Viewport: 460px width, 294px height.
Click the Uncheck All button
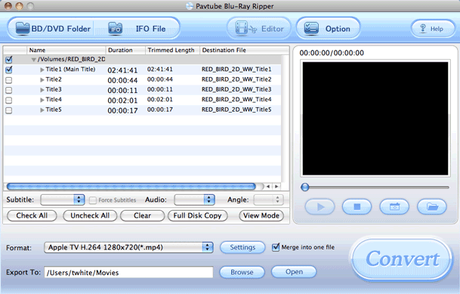pyautogui.click(x=90, y=215)
